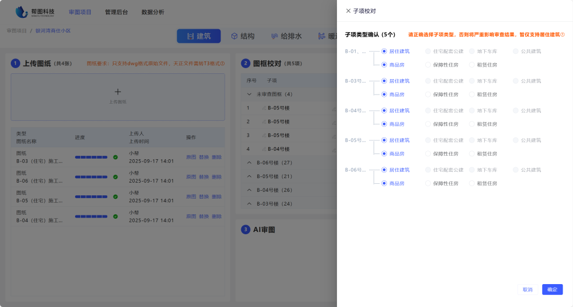Click the green check icon for B-03 drawing
Viewport: 573px width, 307px height.
115,157
